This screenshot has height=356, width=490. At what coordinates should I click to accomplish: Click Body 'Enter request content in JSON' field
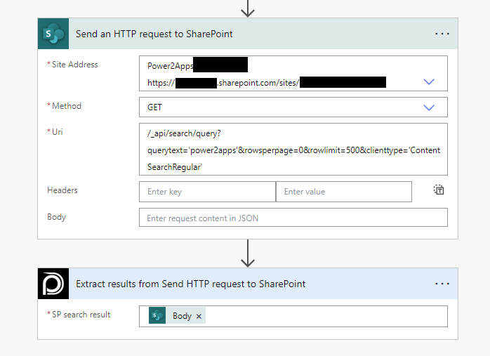click(293, 218)
